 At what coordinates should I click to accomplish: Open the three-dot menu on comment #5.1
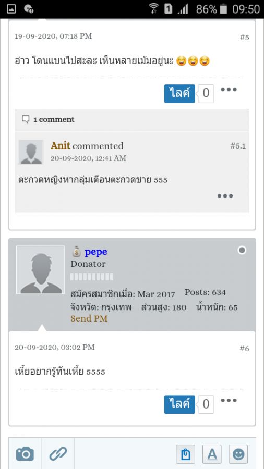(225, 196)
